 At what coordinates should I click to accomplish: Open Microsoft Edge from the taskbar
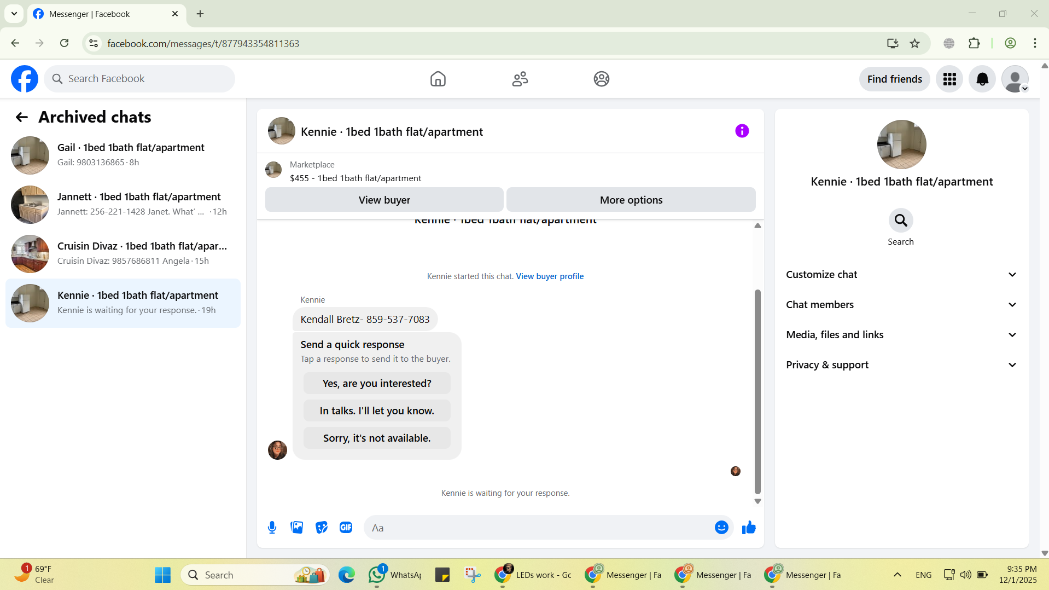(346, 575)
